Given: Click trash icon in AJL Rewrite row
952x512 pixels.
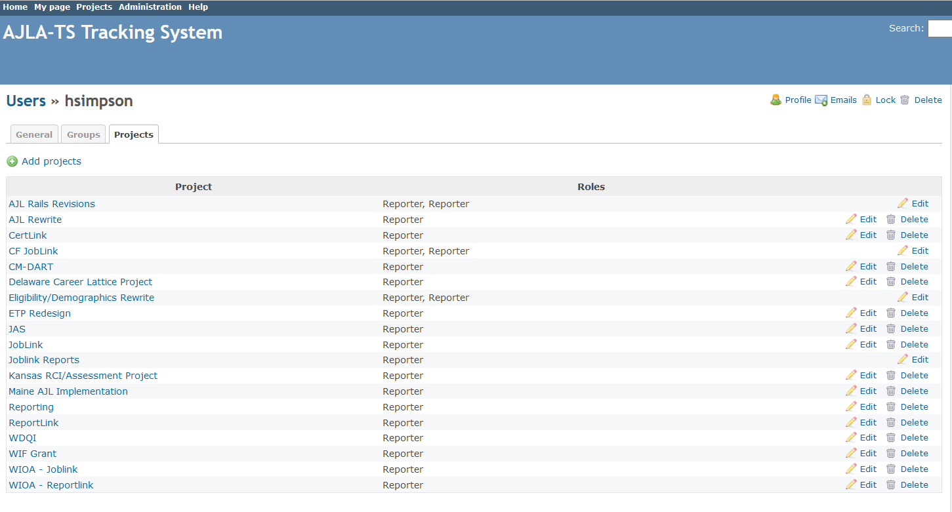Looking at the screenshot, I should pyautogui.click(x=891, y=220).
